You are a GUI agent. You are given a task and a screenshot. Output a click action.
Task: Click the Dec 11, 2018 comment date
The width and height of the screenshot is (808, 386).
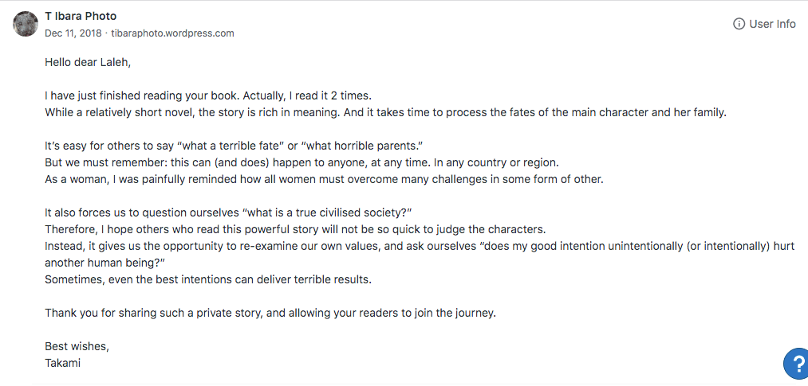73,33
